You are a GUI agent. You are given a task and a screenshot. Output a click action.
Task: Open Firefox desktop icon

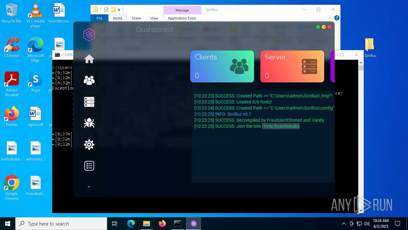(x=12, y=117)
